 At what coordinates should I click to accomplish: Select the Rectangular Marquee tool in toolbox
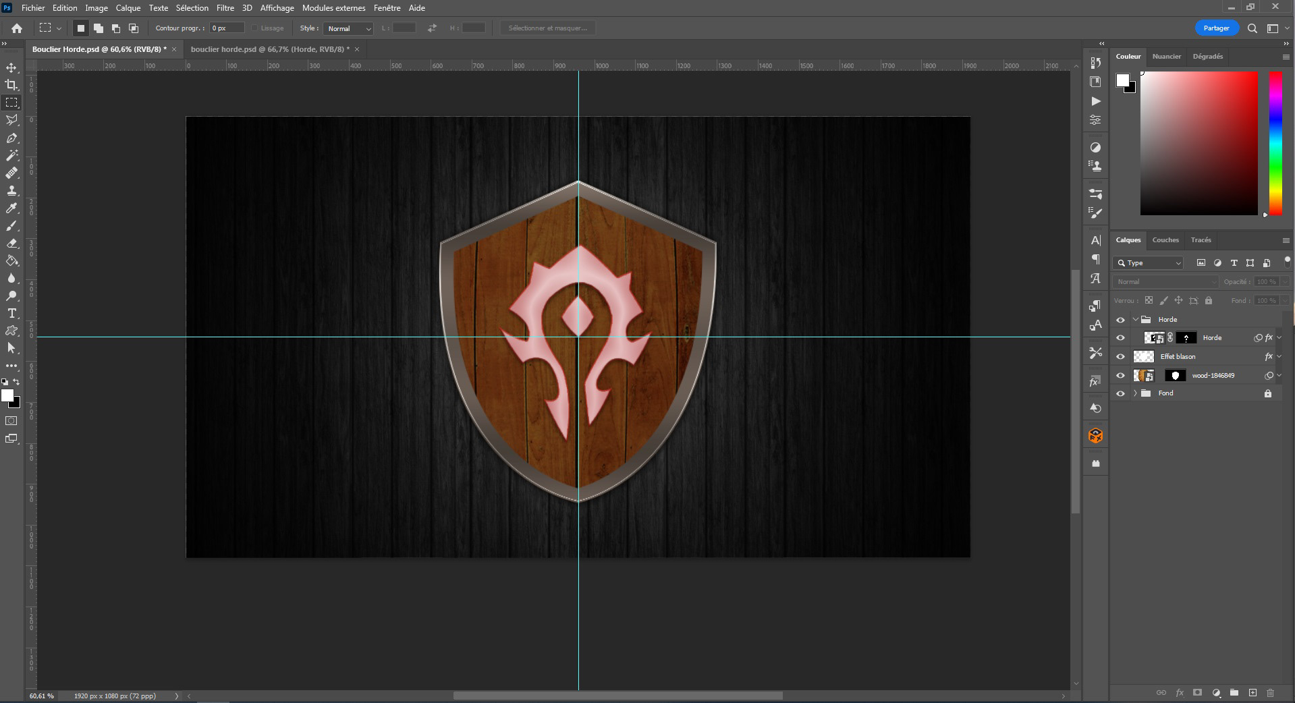click(11, 103)
